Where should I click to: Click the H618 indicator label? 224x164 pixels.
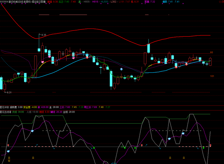click(x=95, y=2)
